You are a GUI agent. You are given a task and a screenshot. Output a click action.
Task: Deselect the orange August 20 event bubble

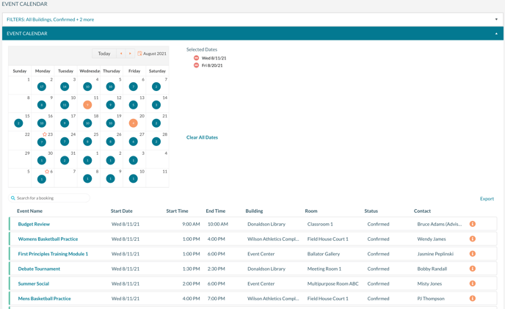coord(133,123)
